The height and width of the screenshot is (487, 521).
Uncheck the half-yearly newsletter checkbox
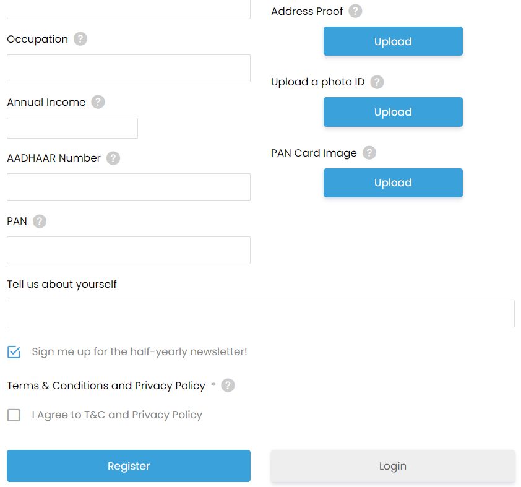click(14, 352)
